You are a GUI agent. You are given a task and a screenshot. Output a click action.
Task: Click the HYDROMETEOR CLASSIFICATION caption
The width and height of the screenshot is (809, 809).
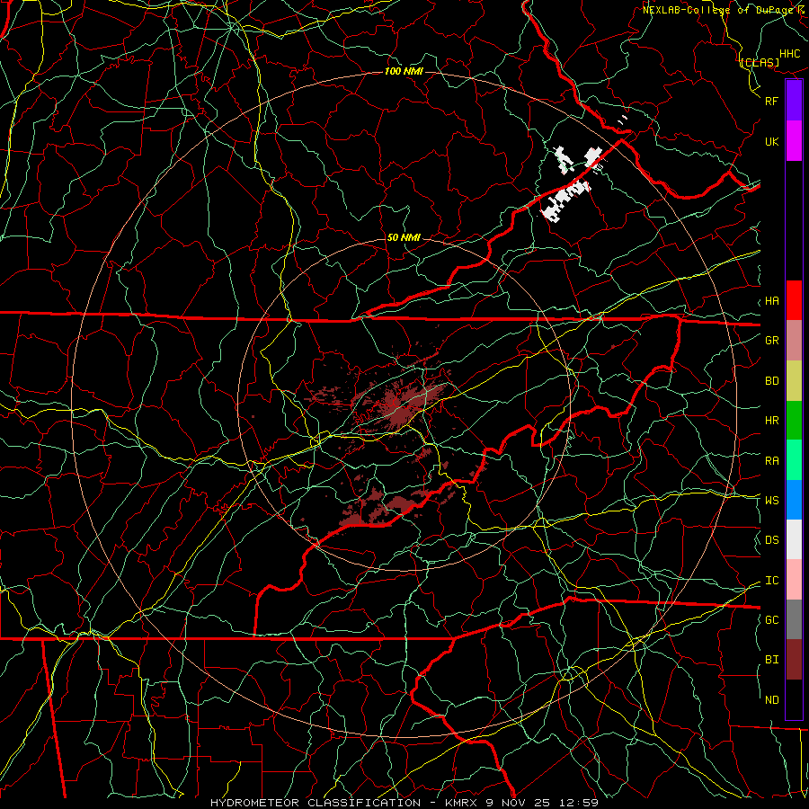(316, 803)
